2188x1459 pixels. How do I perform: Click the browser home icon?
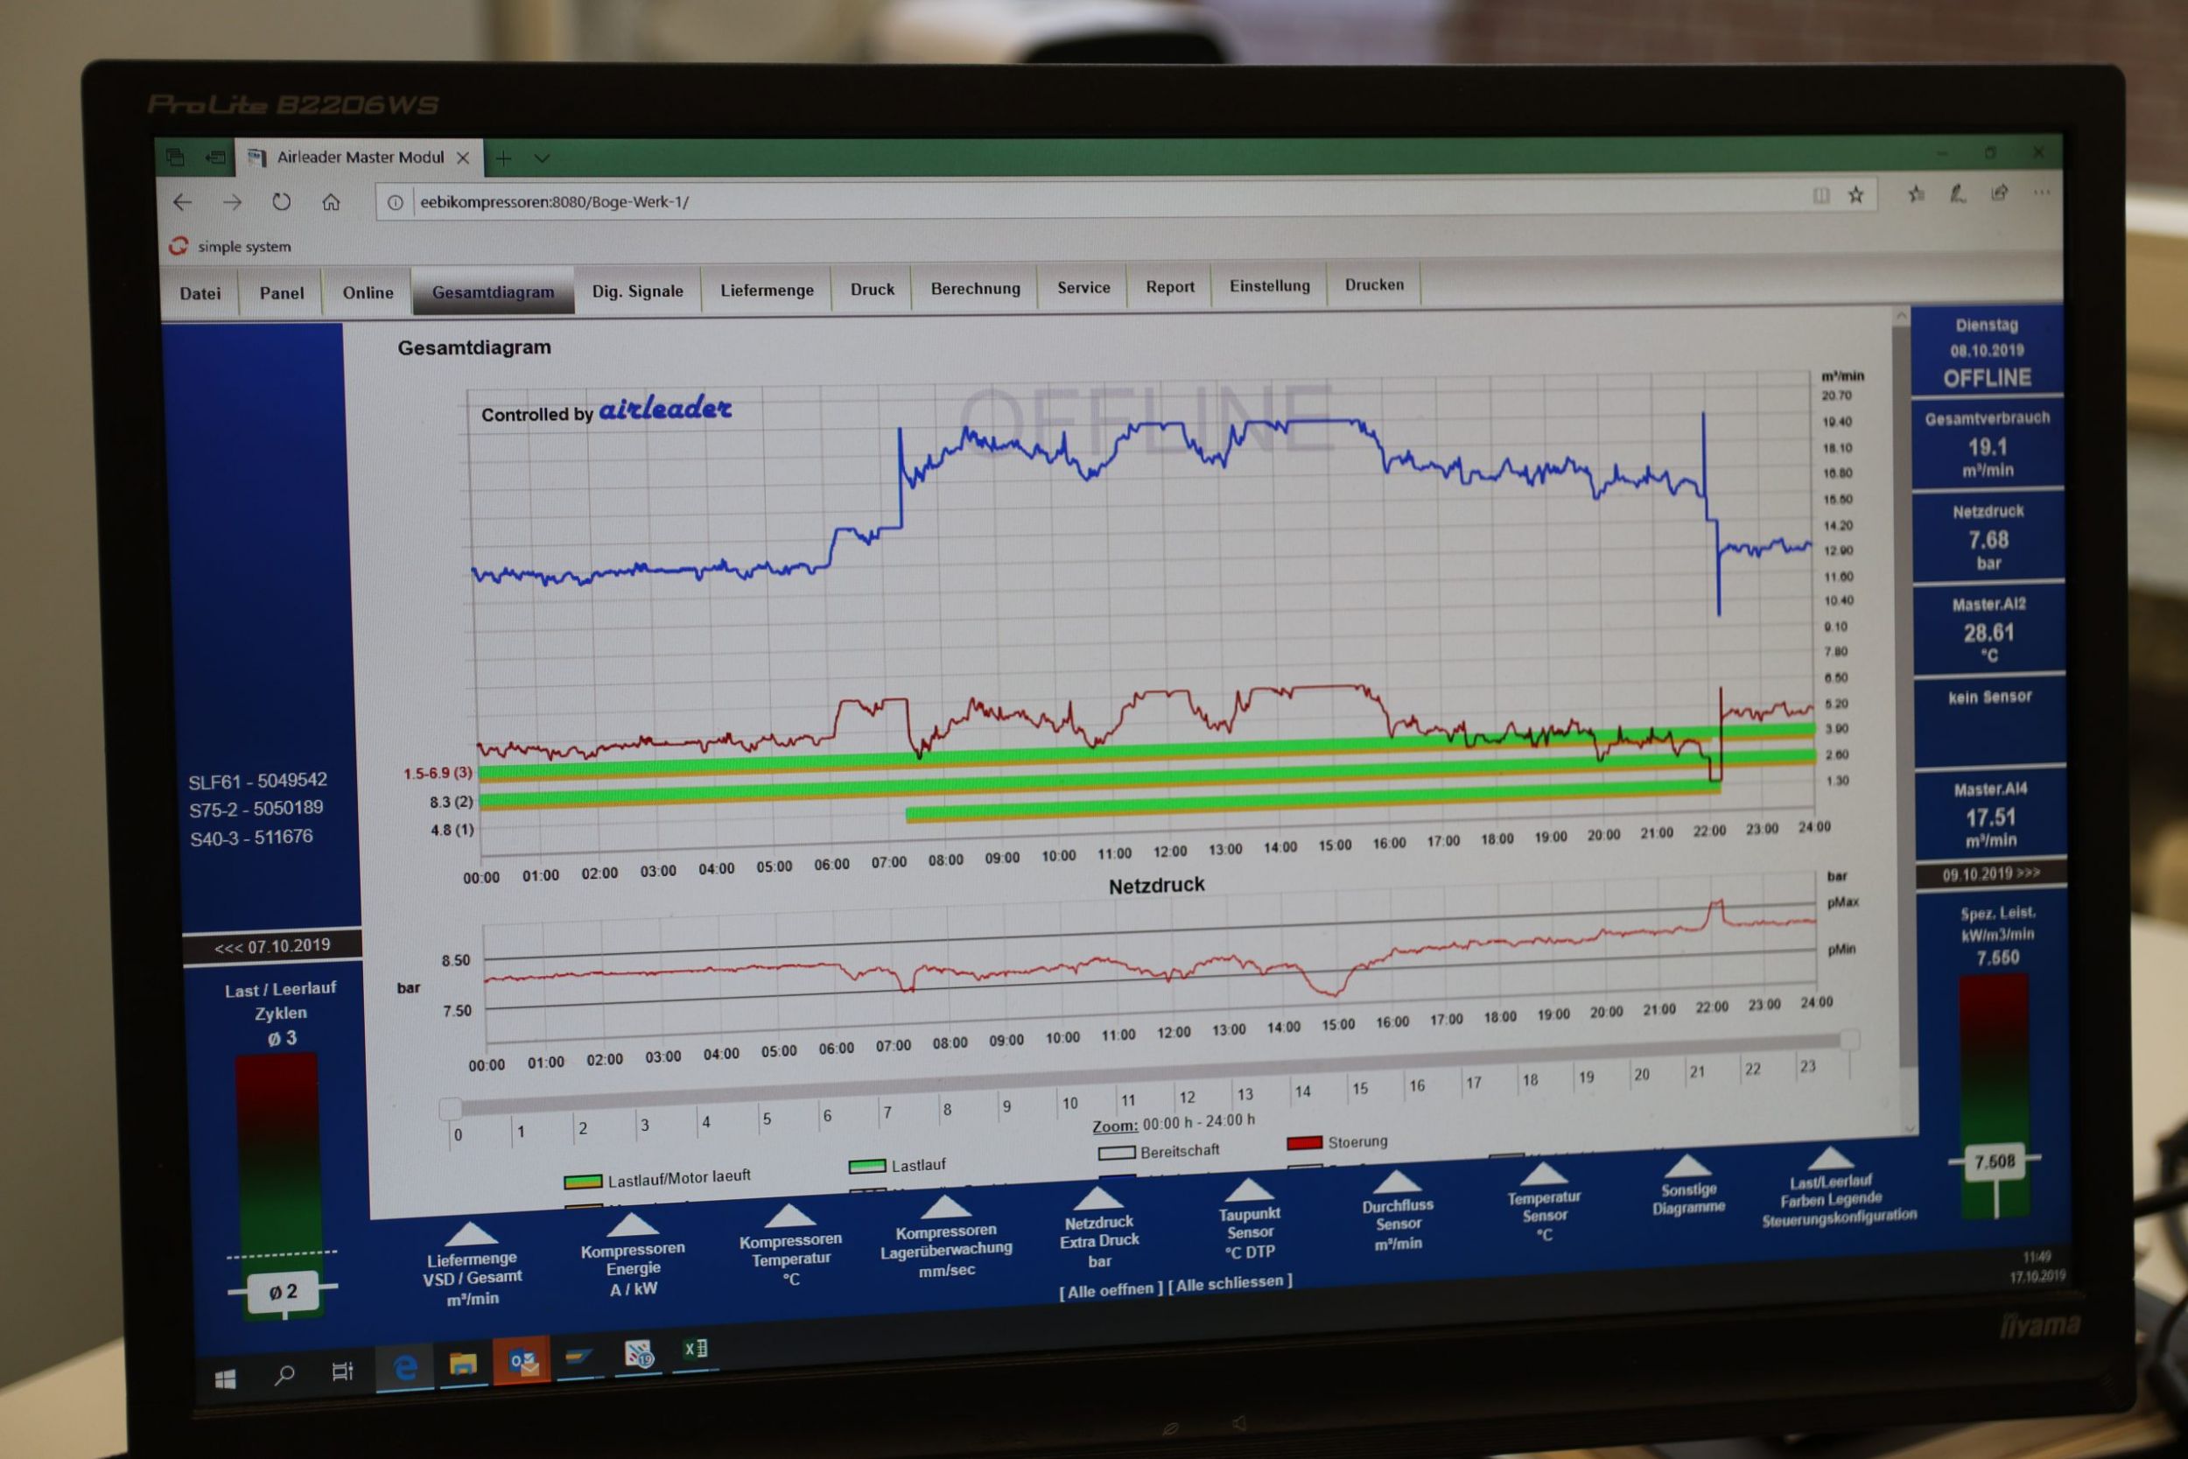(331, 202)
